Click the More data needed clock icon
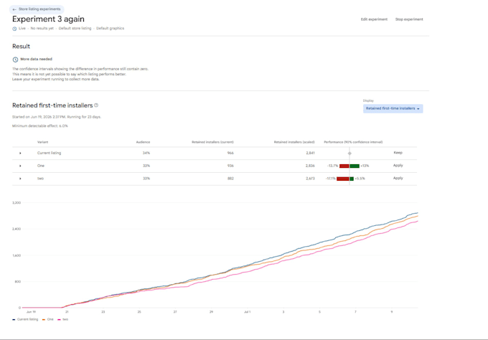This screenshot has height=340, width=488. pos(15,60)
